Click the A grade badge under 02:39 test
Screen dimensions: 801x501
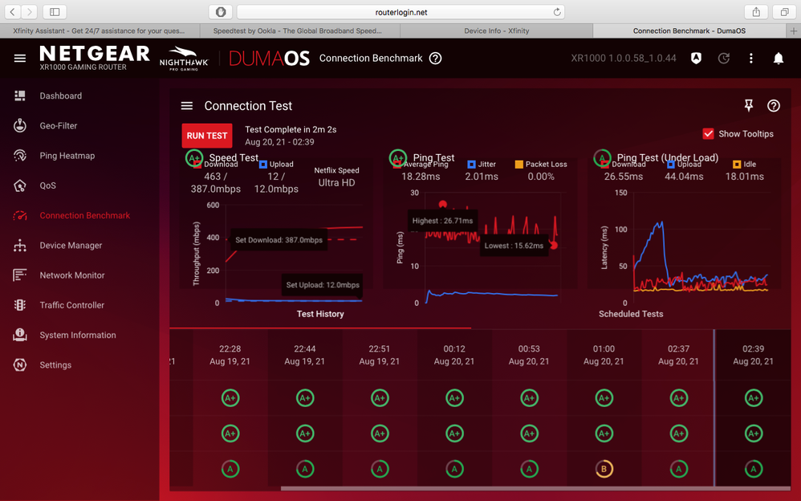click(x=754, y=469)
